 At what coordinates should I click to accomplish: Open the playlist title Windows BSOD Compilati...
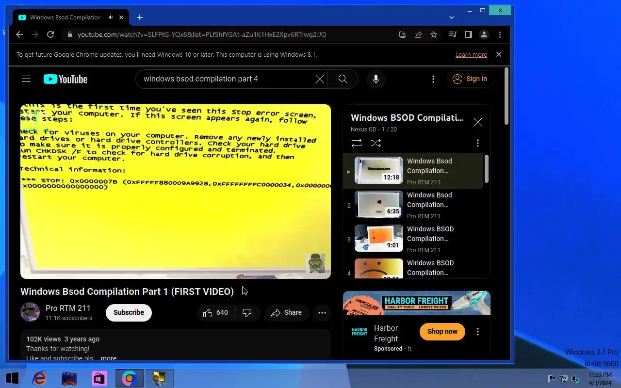click(x=407, y=118)
